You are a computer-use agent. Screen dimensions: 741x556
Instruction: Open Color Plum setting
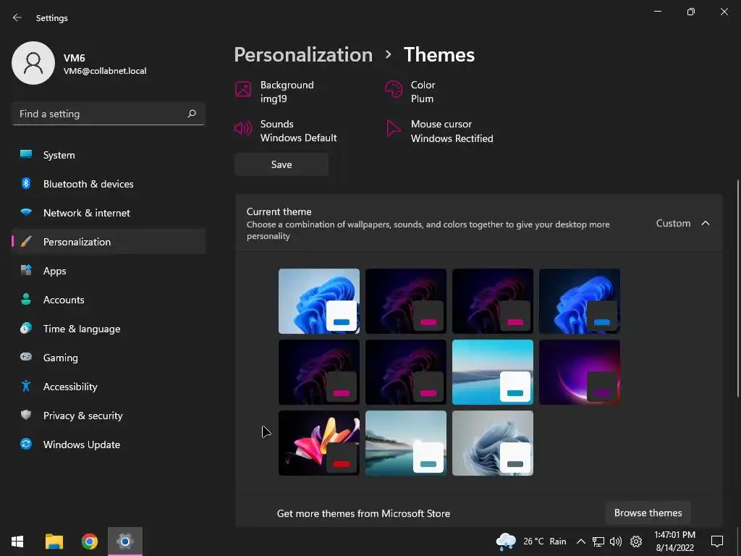click(410, 92)
